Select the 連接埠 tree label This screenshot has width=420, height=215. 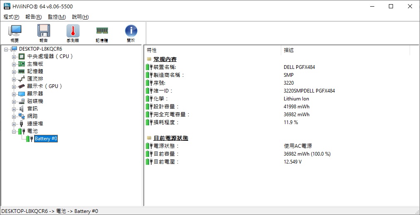tap(35, 124)
